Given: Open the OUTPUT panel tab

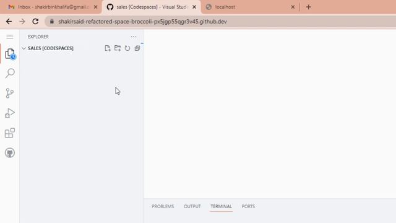Looking at the screenshot, I should pos(192,206).
